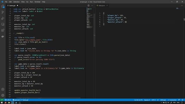The image size is (185, 104).
Task: Open the Windows Action Center icon
Action: (182, 103)
